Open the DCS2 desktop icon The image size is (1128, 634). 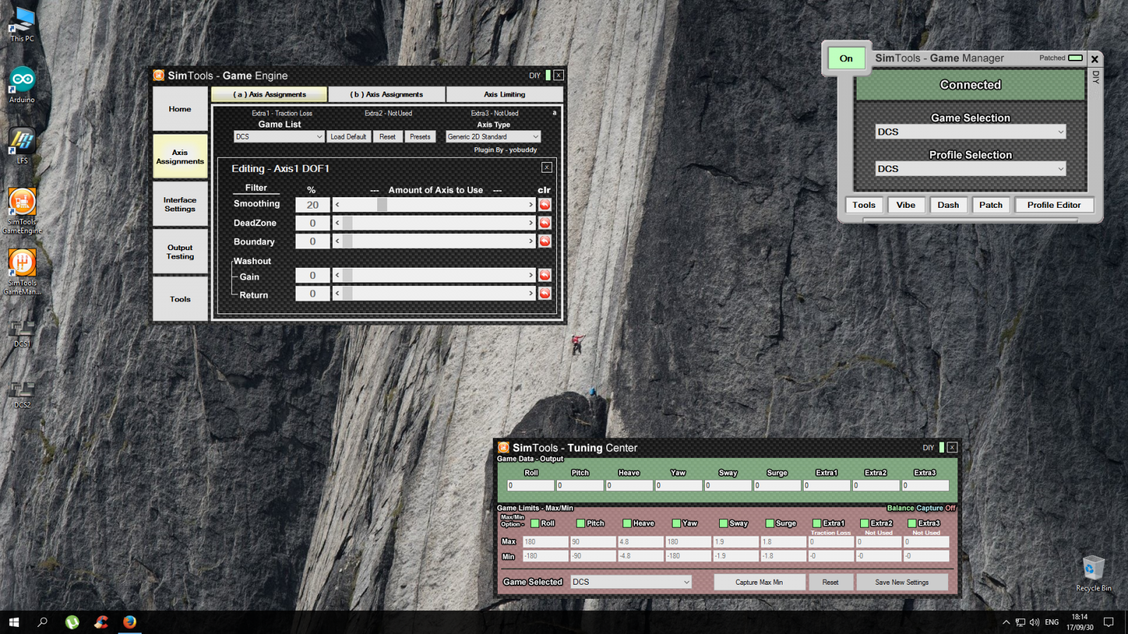pos(22,394)
